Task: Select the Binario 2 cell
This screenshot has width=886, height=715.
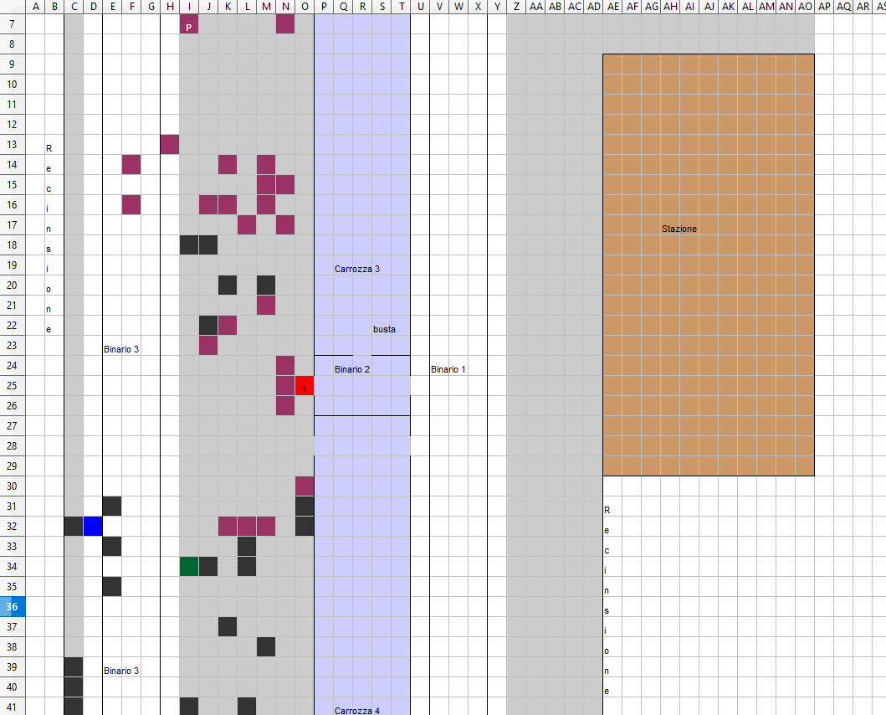Action: 352,369
